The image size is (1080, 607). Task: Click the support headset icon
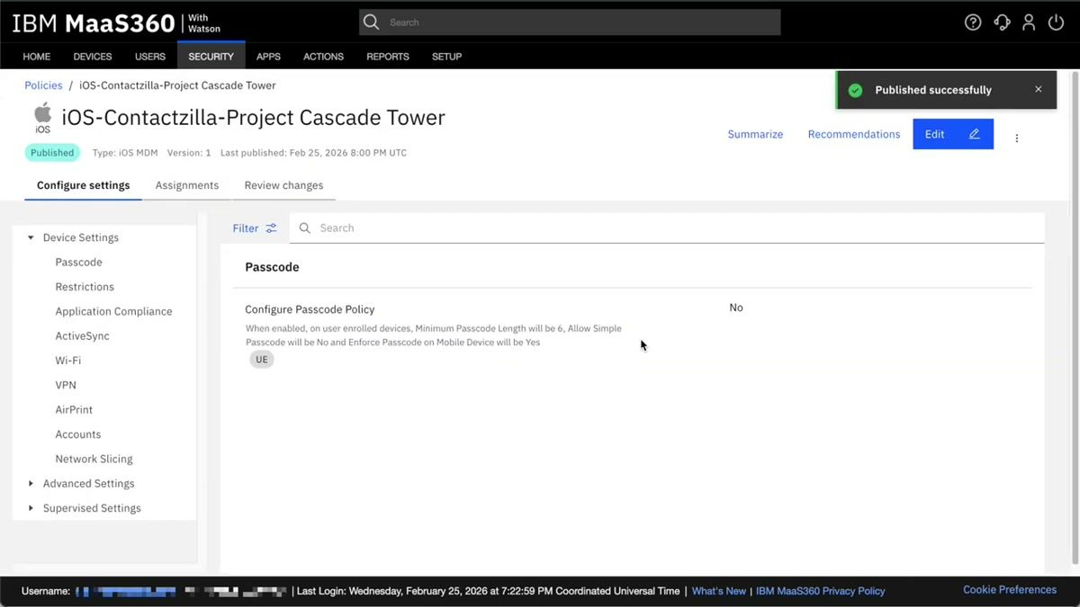click(1001, 22)
